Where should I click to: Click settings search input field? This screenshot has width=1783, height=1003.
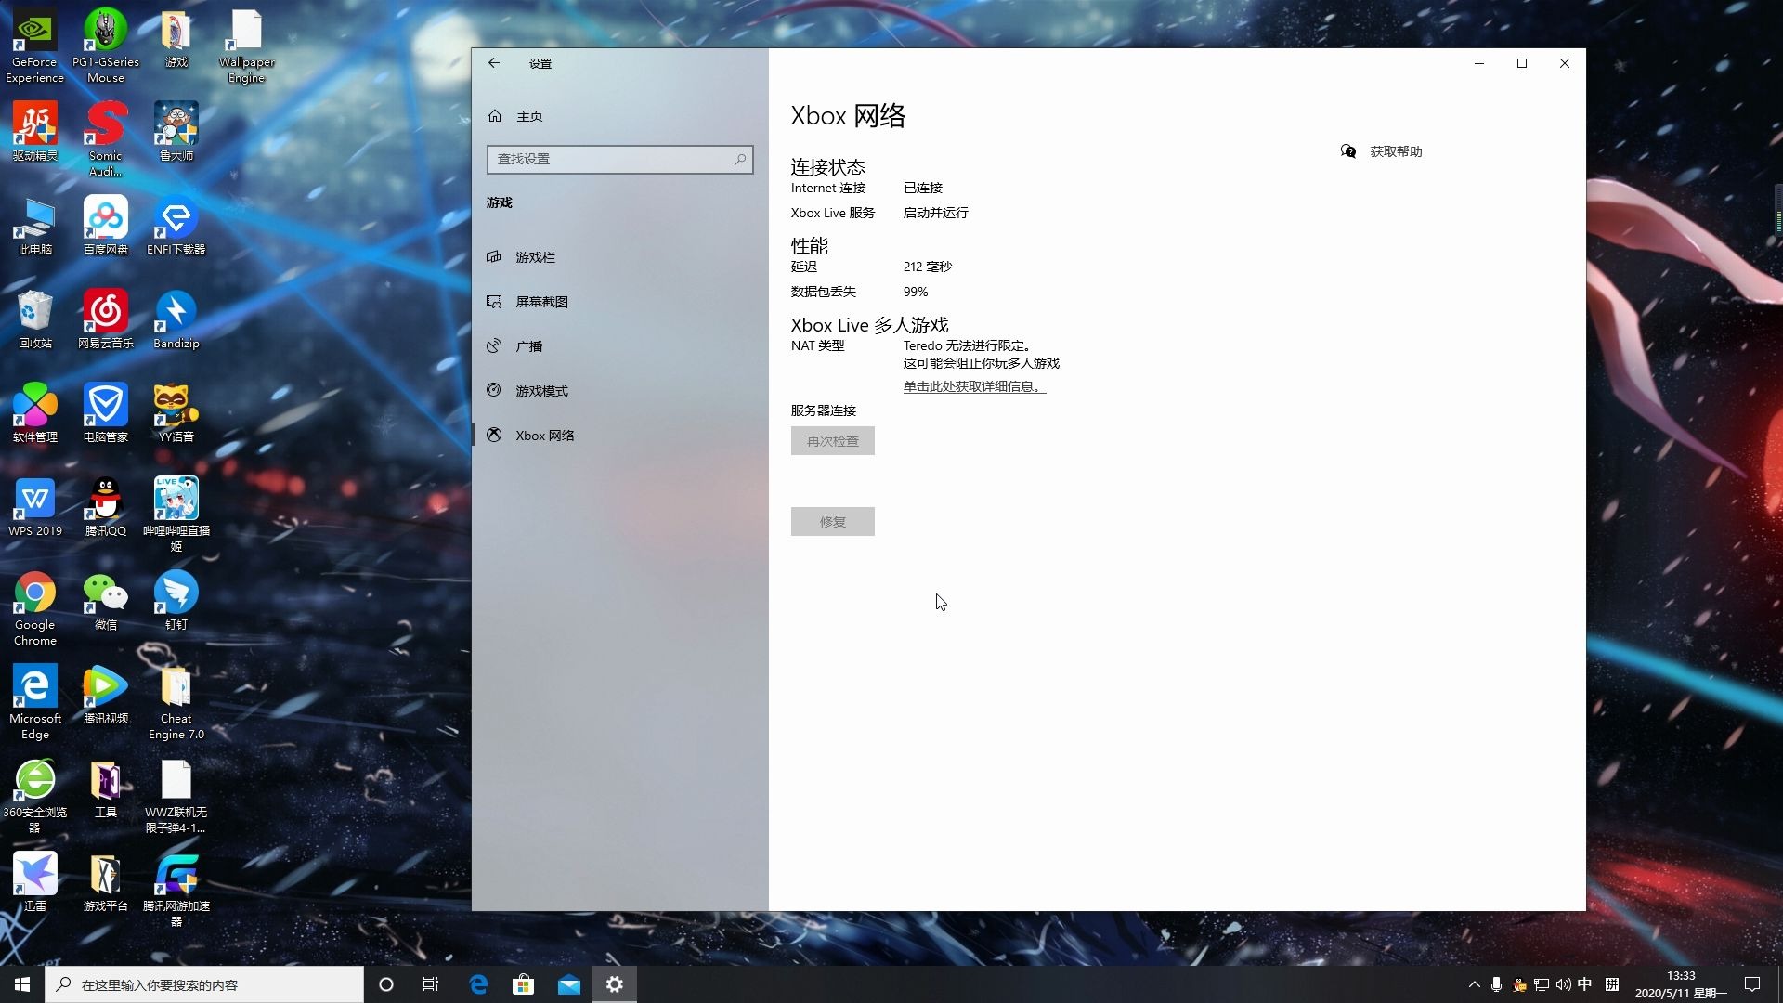click(618, 157)
